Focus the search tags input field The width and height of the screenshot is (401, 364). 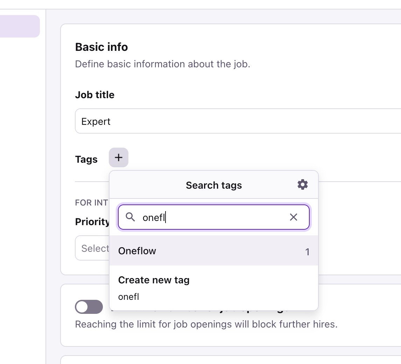(214, 217)
